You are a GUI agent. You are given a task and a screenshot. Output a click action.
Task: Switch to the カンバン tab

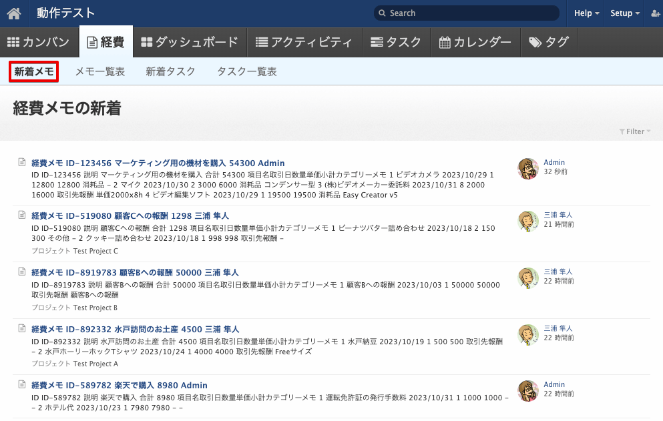(39, 42)
